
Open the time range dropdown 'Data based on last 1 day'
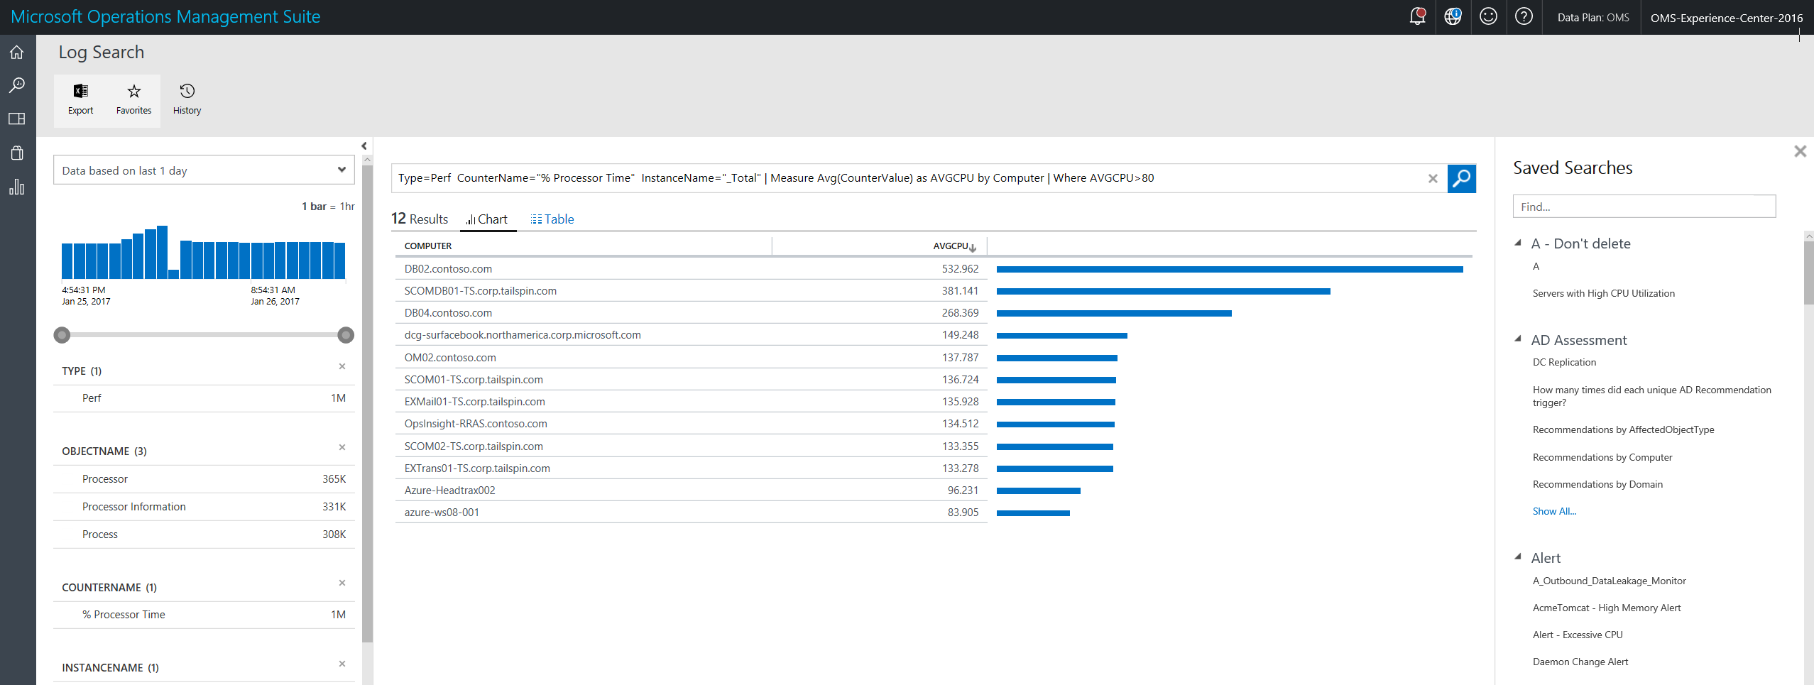pos(204,170)
